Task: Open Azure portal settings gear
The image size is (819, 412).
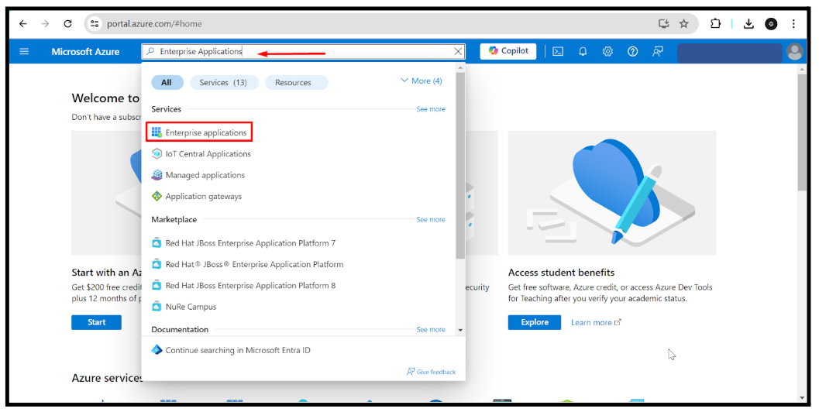Action: tap(607, 52)
